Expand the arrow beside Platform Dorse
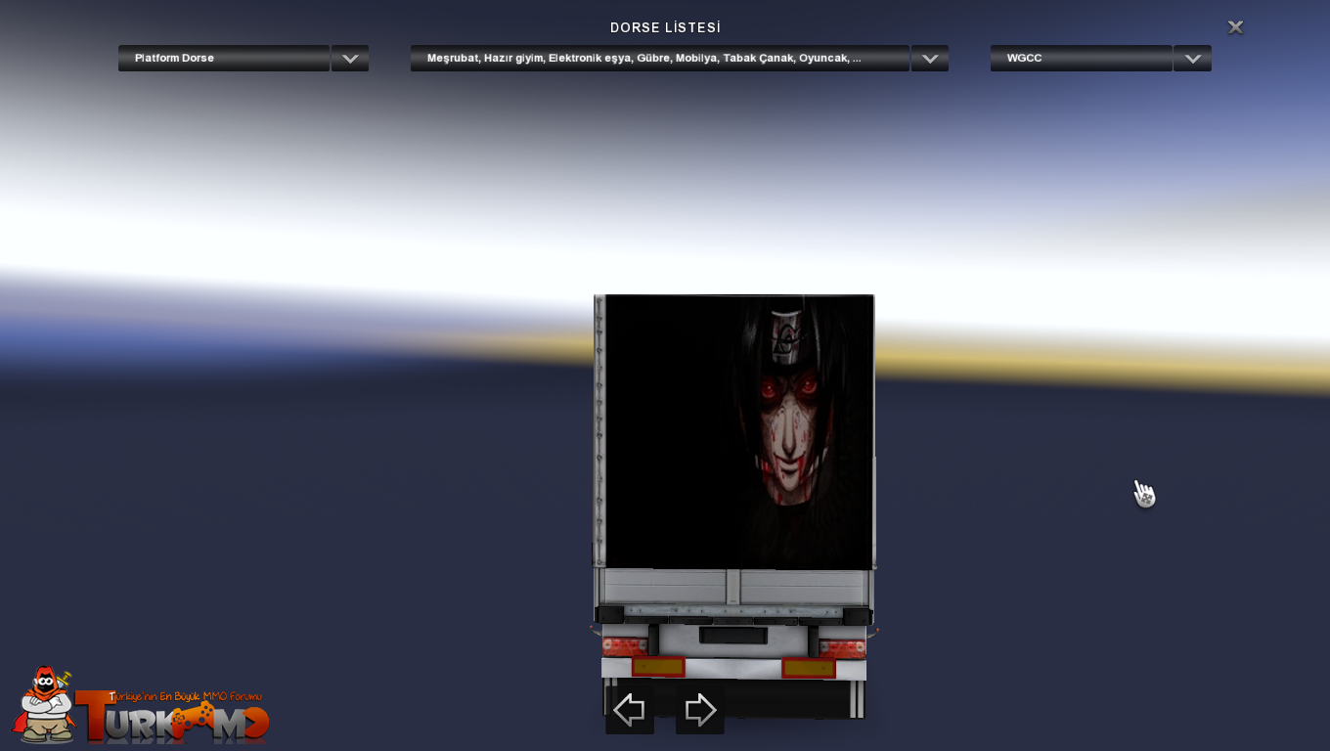1330x751 pixels. tap(350, 59)
